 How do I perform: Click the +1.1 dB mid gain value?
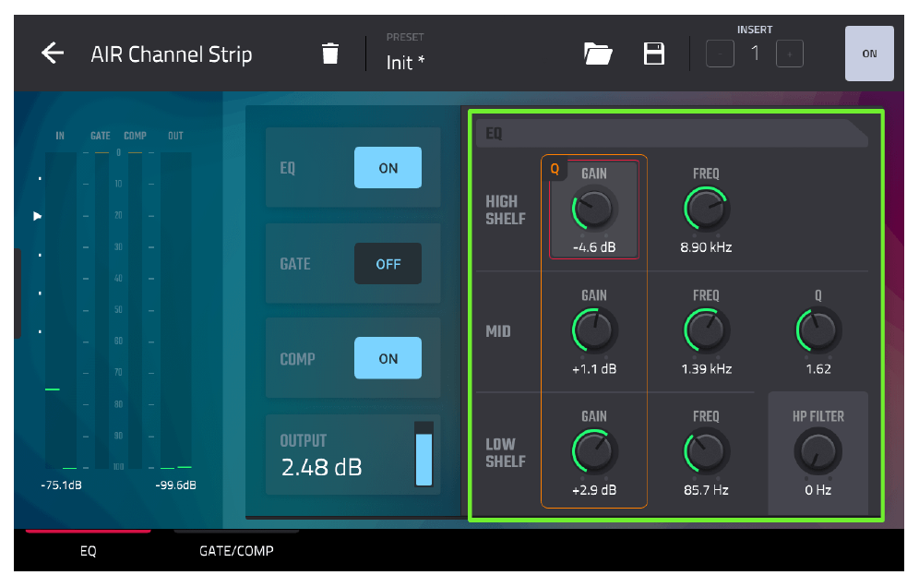click(x=594, y=369)
